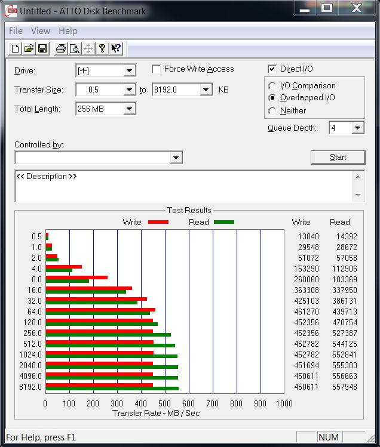Expand the Total Length dropdown
The image size is (380, 447).
[130, 109]
